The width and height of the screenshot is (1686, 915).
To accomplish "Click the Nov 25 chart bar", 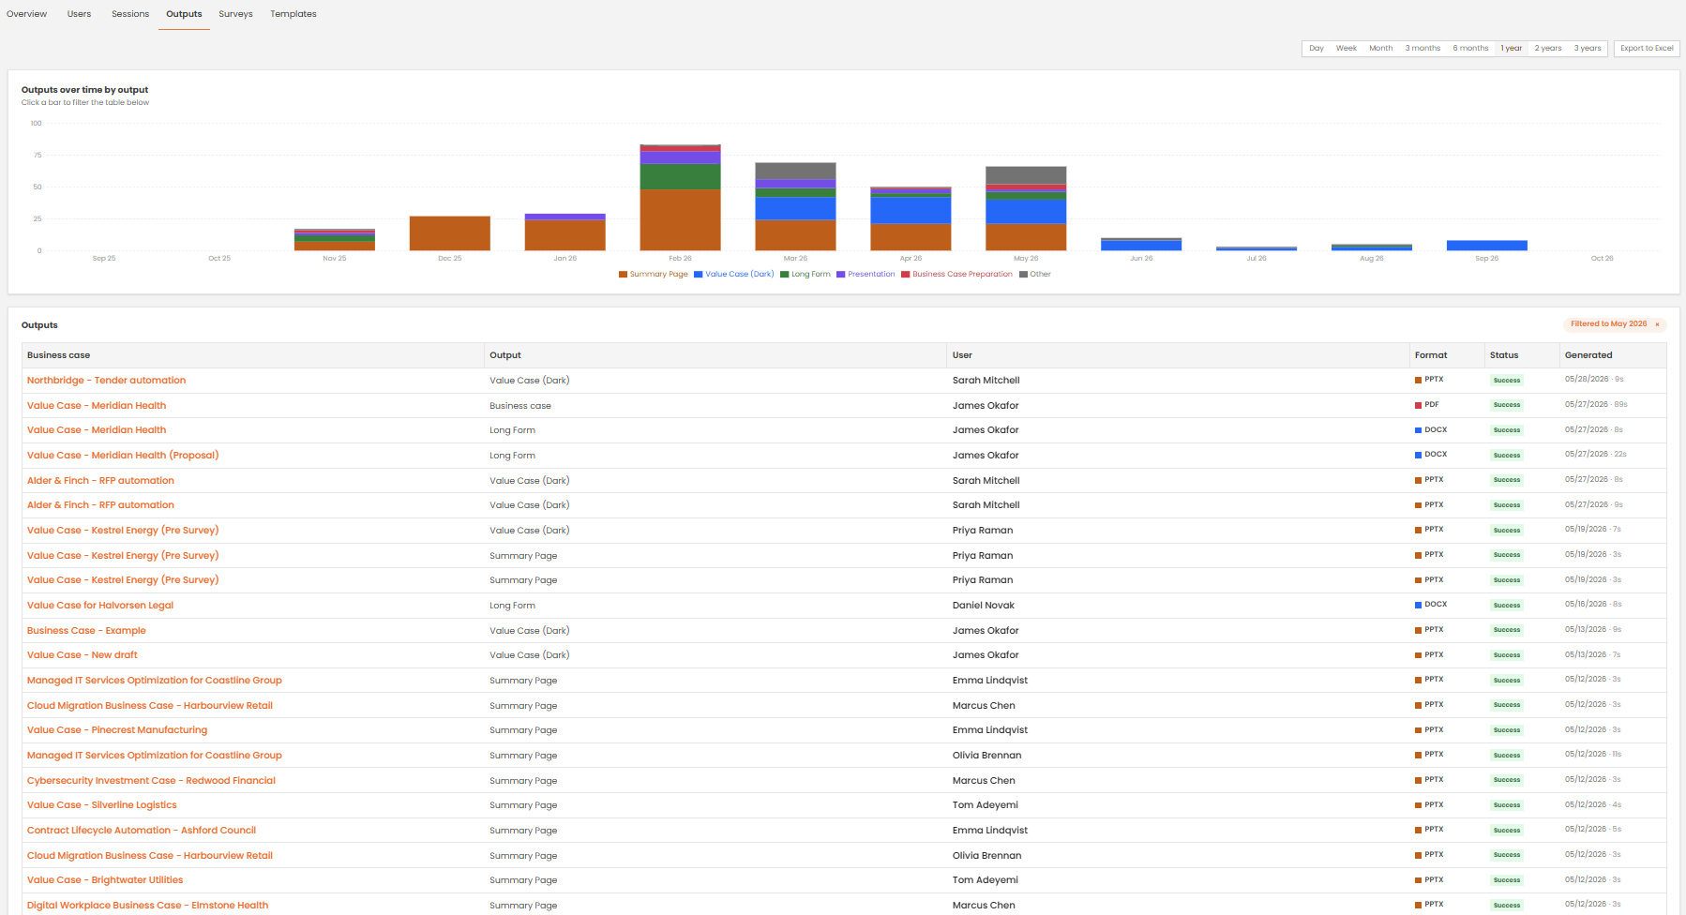I will 335,240.
